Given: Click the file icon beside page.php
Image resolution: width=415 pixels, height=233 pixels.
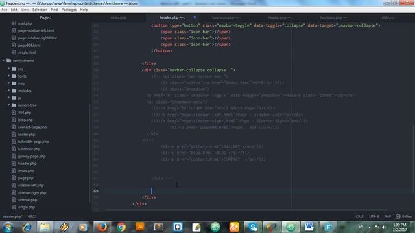Looking at the screenshot, I should pyautogui.click(x=14, y=178).
